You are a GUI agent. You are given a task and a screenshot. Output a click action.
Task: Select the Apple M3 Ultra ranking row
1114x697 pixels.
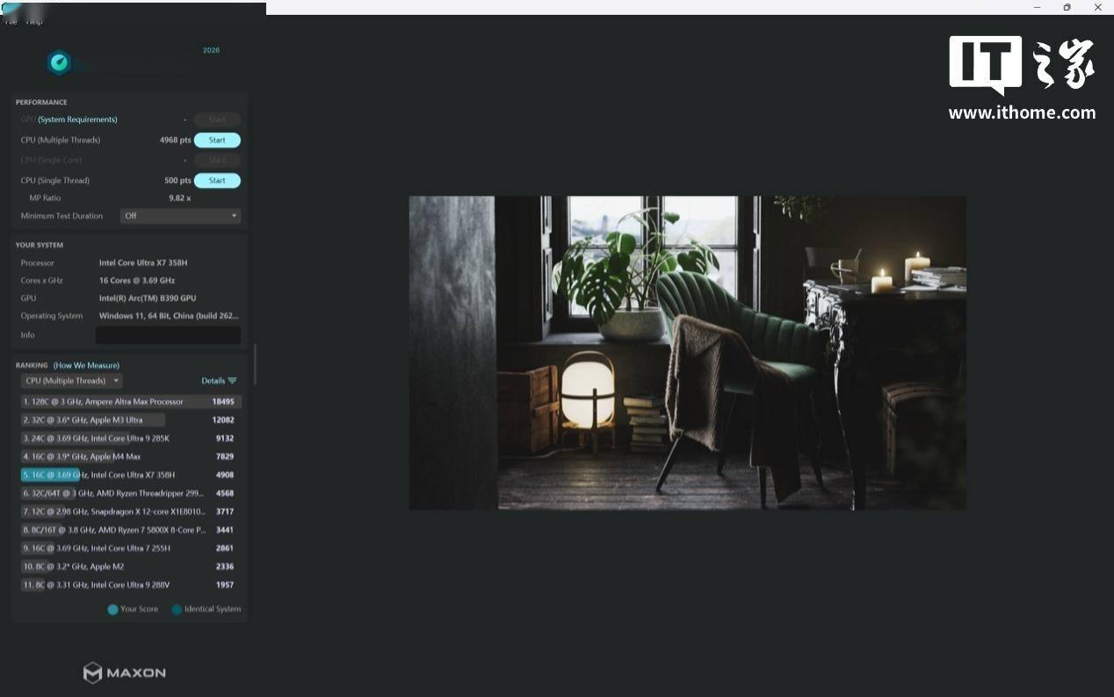click(130, 420)
